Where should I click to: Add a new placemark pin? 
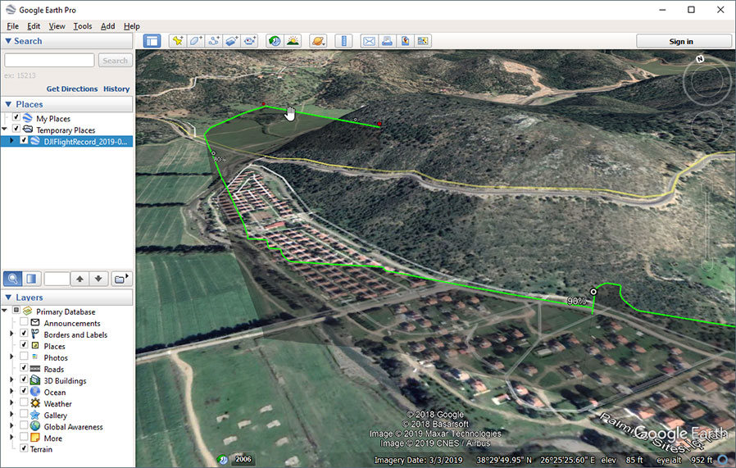click(x=177, y=41)
